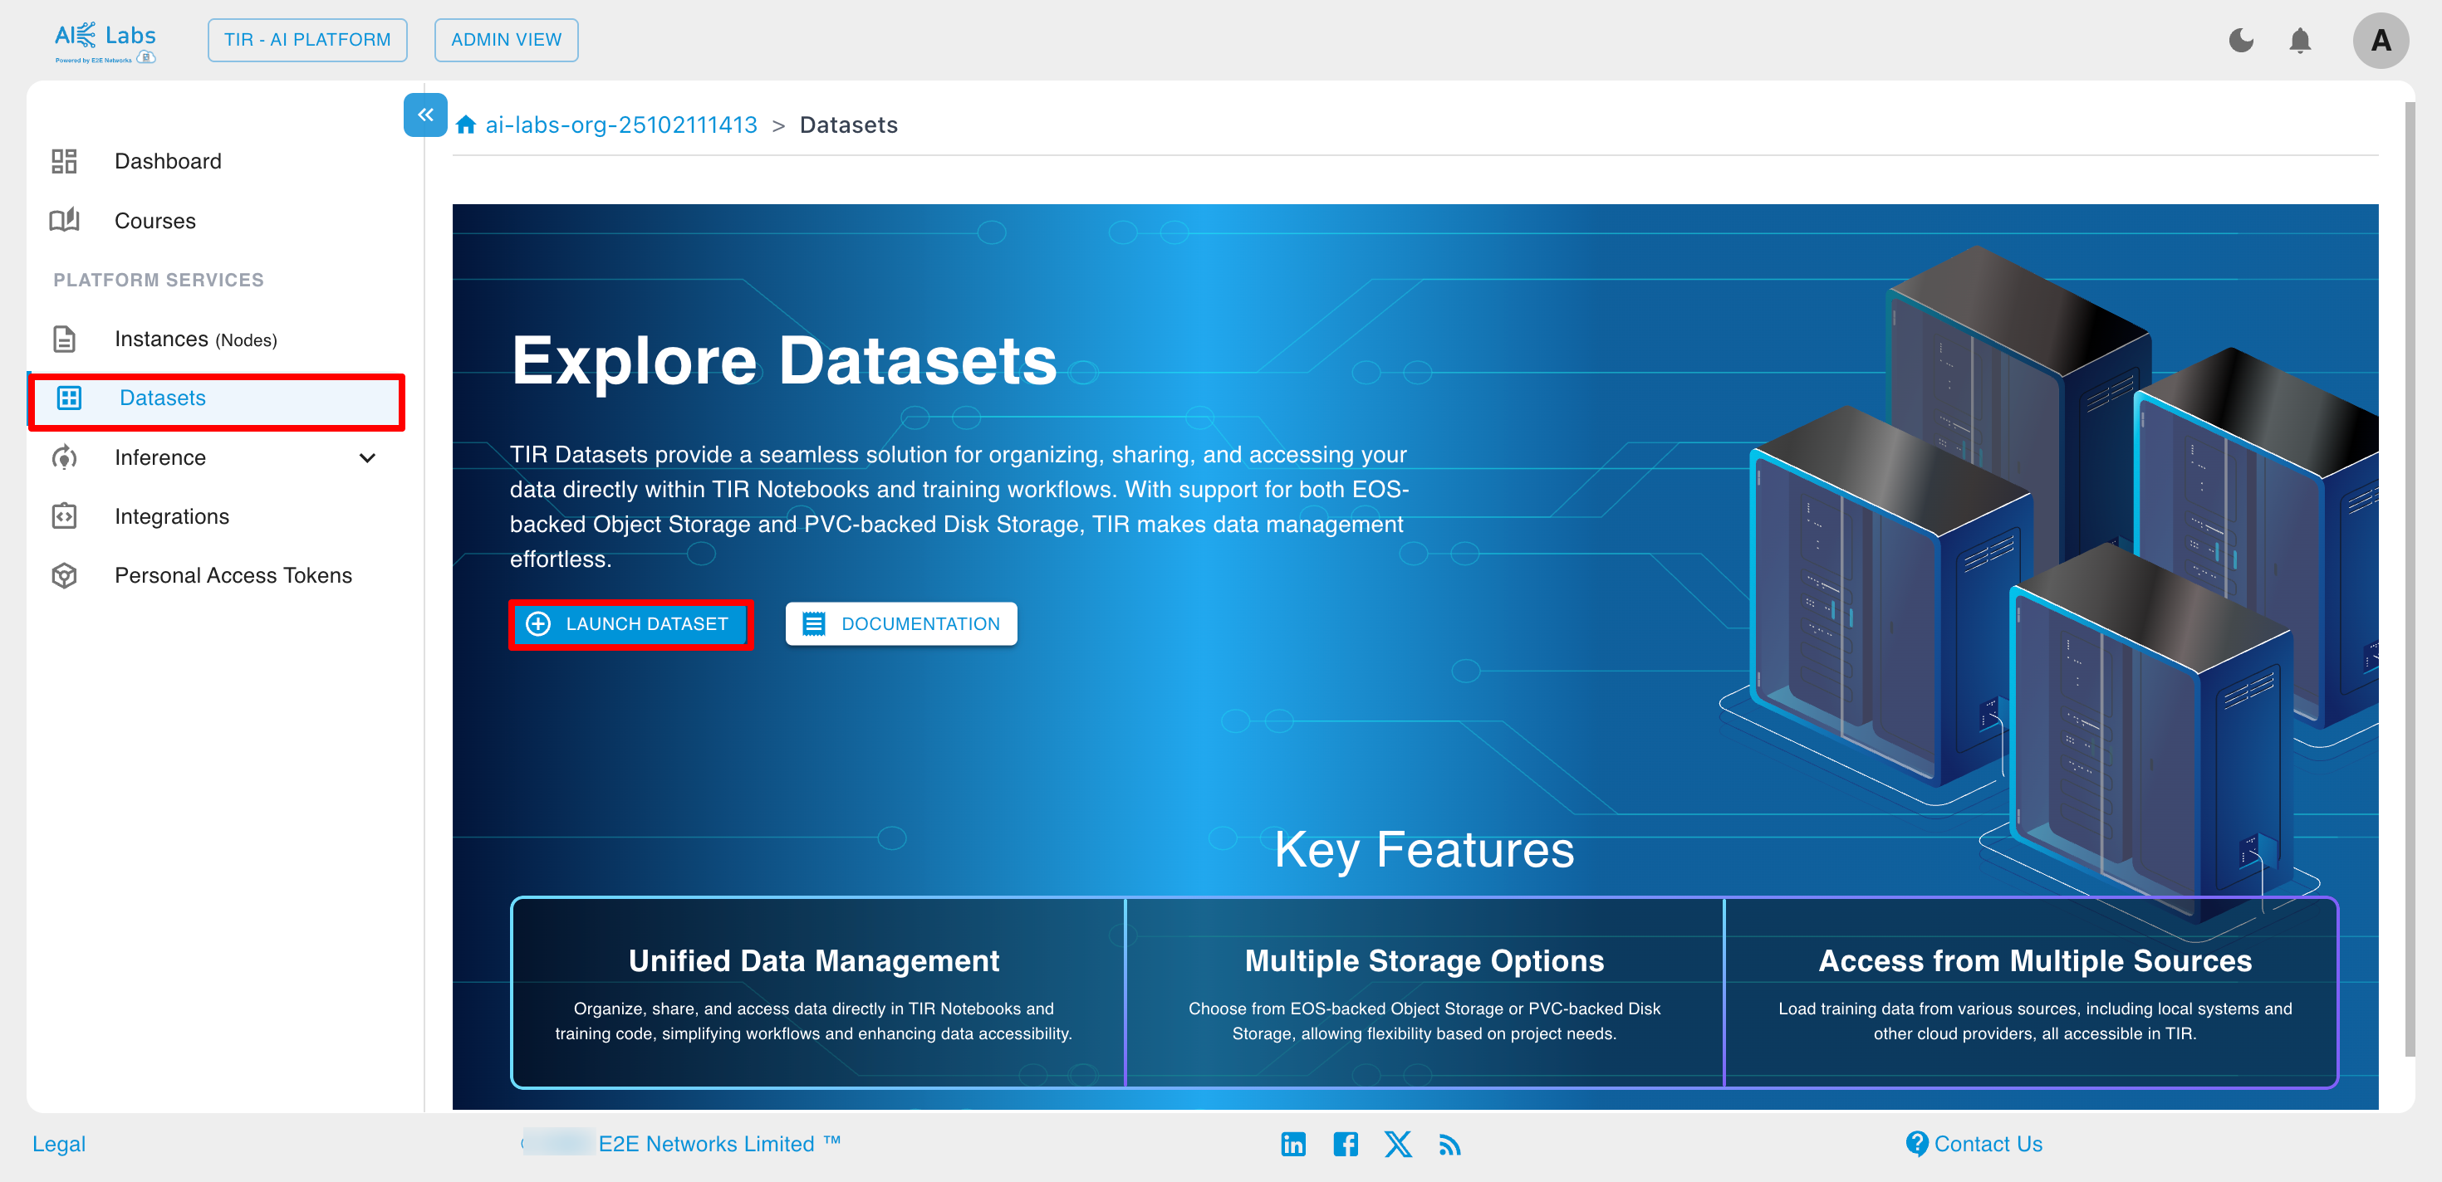Click the plus icon on Launch Dataset
The width and height of the screenshot is (2442, 1182).
pos(538,624)
